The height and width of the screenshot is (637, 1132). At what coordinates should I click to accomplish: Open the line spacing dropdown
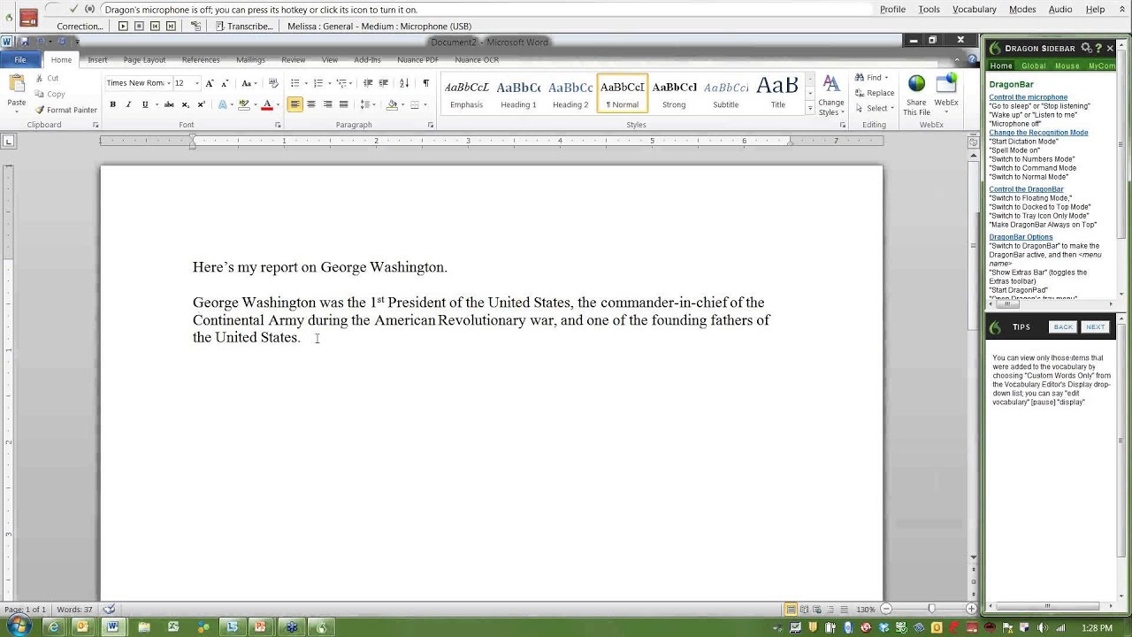tap(368, 104)
